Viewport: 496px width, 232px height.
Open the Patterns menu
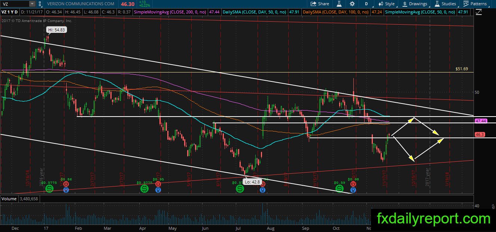475,4
